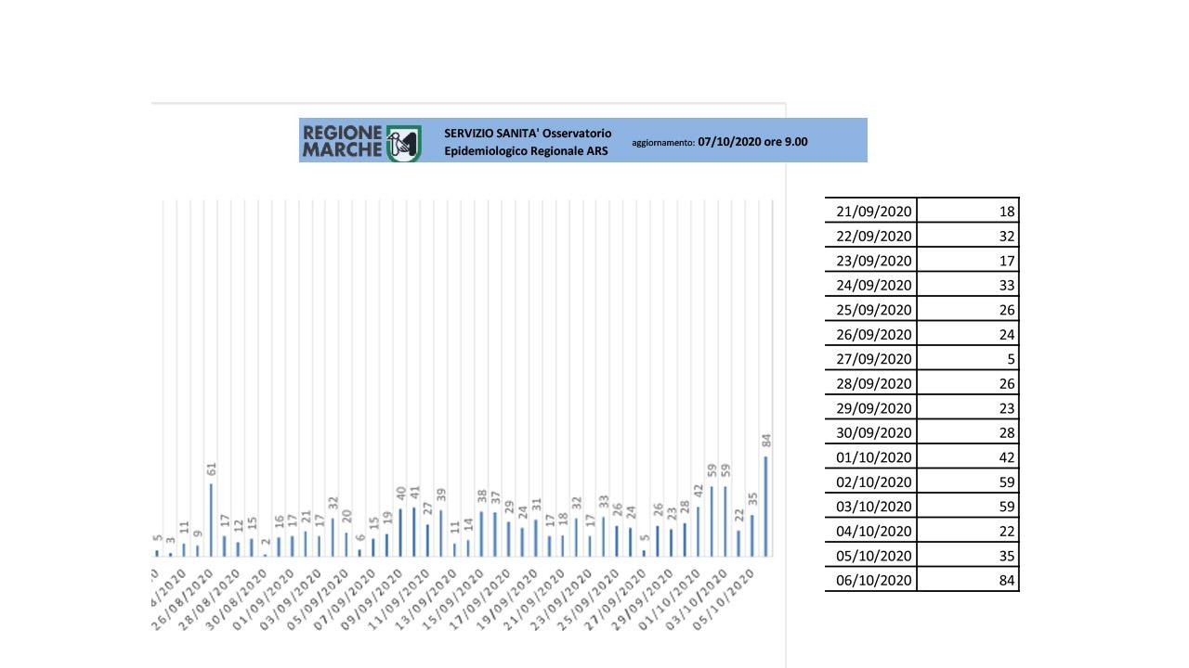Click the 20 data label in the chart
This screenshot has width=1189, height=668.
(x=346, y=518)
